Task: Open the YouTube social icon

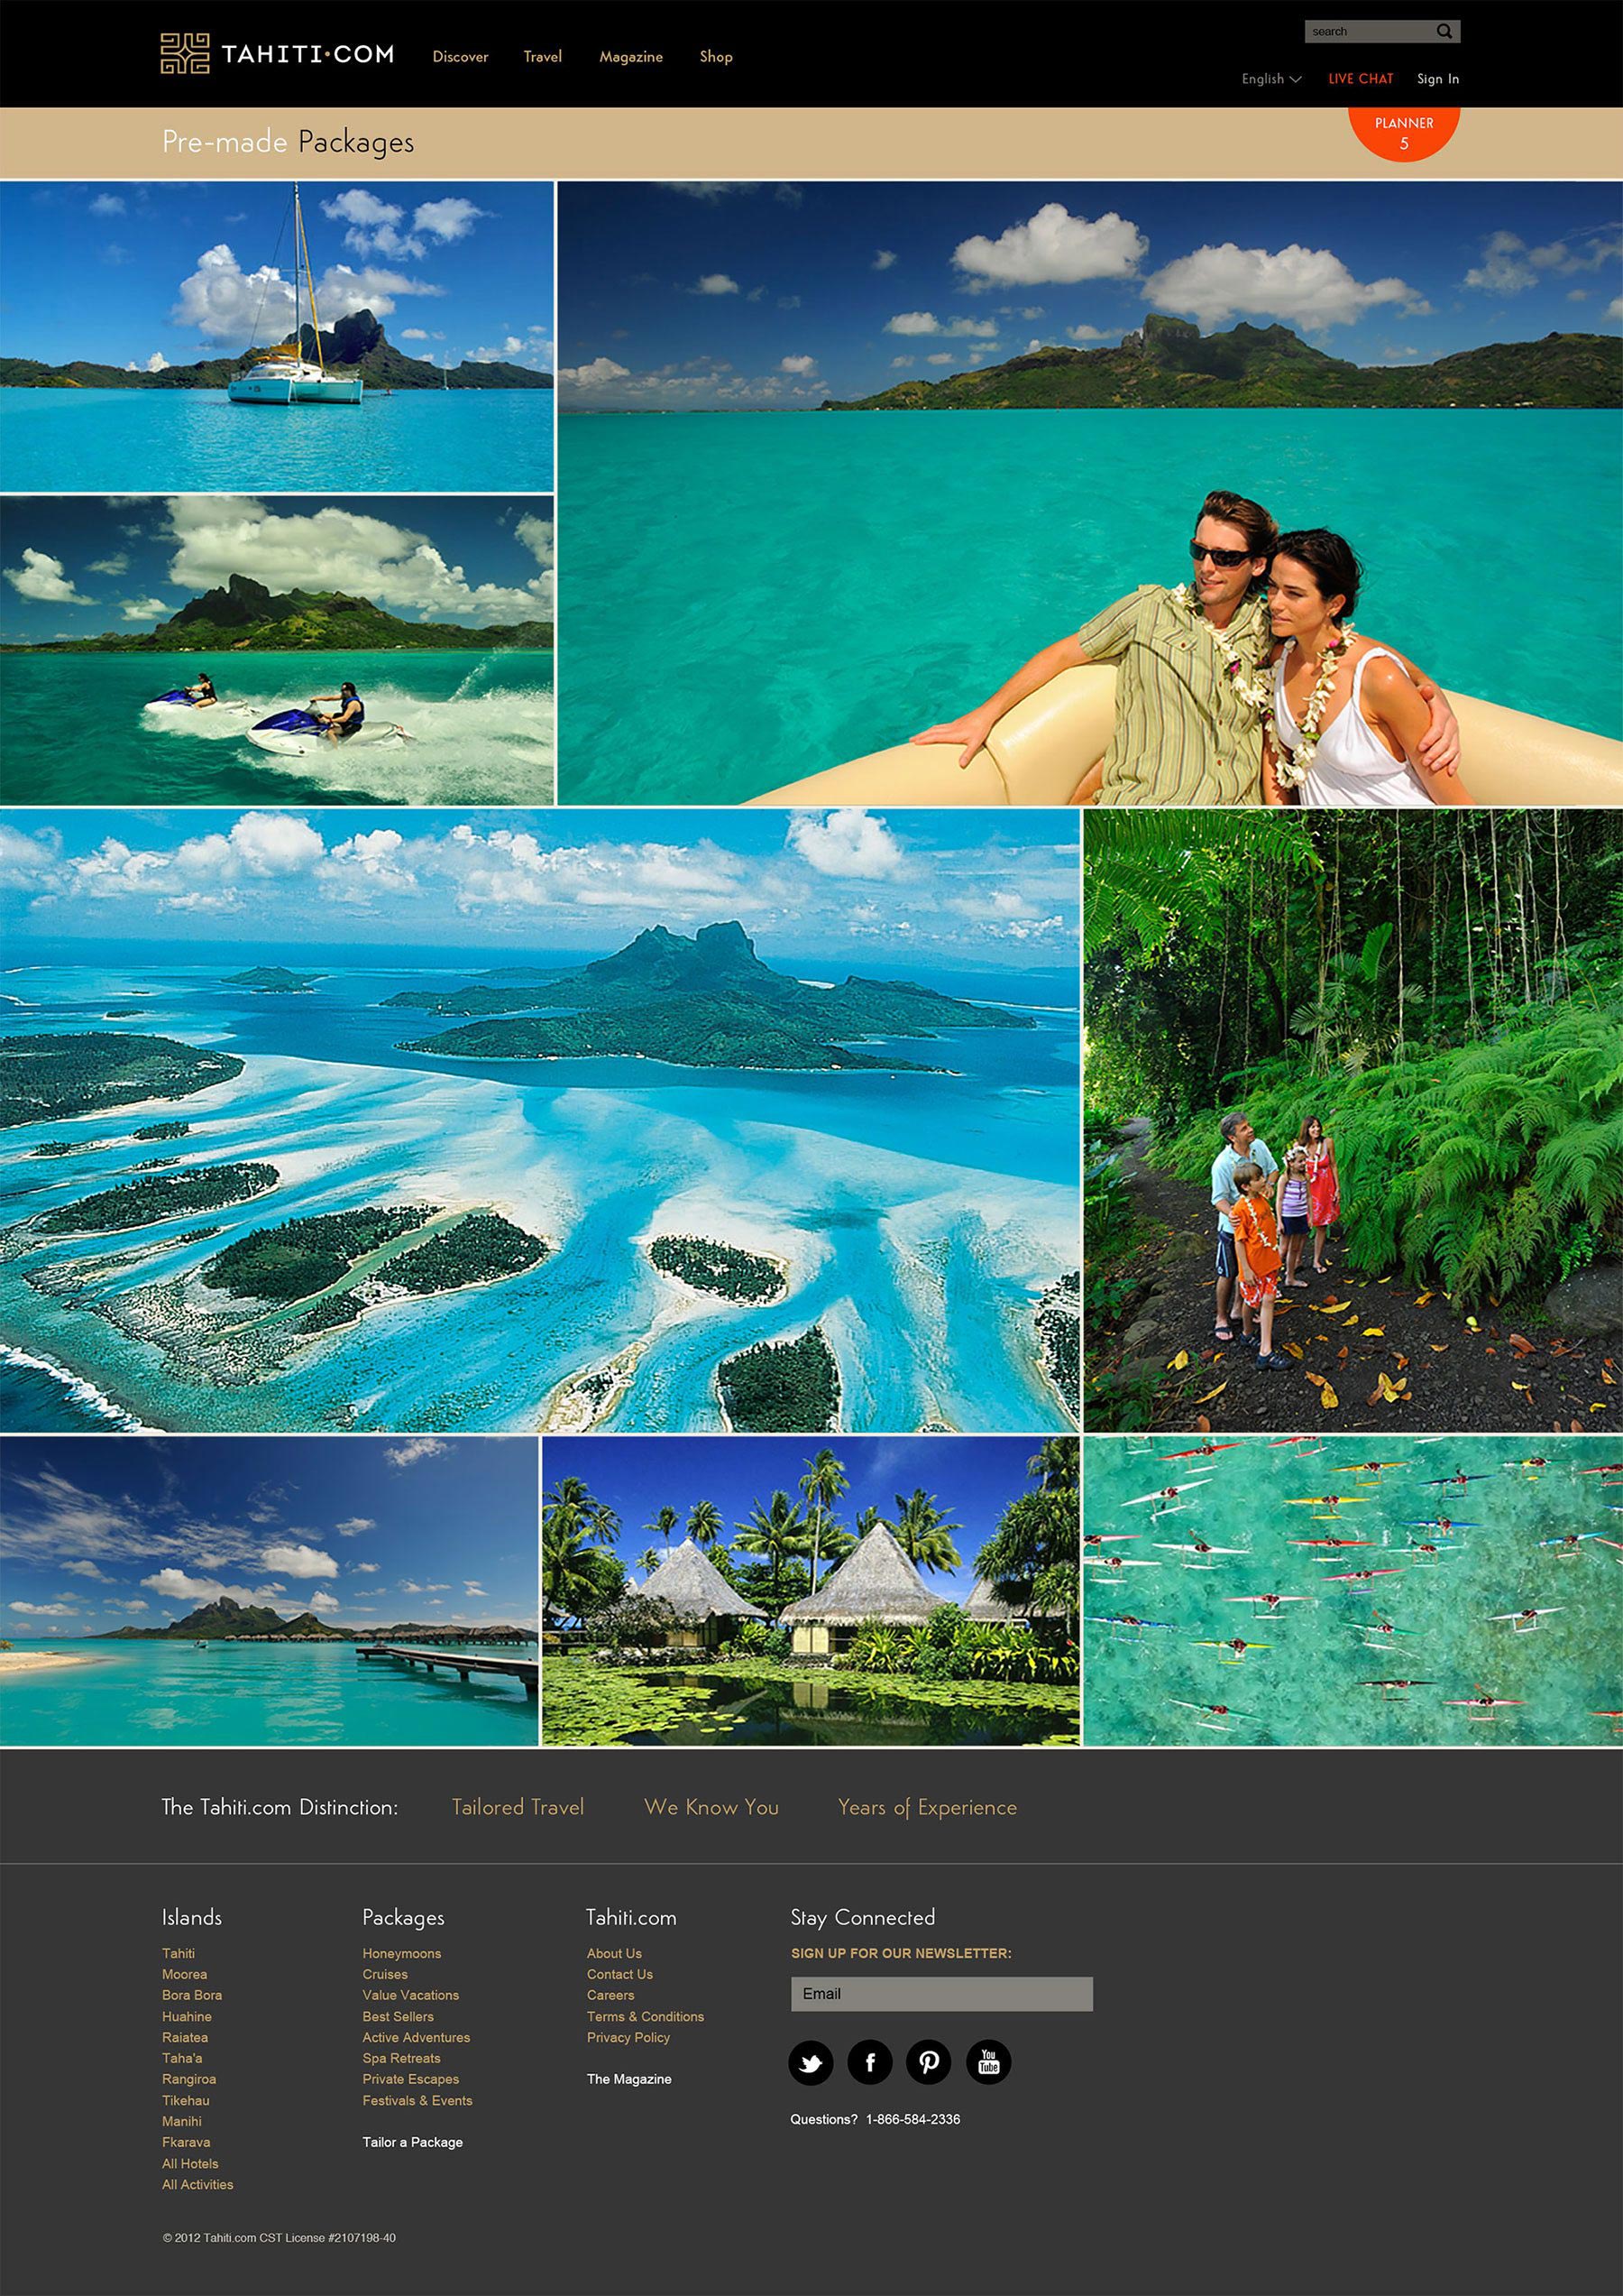Action: point(988,2062)
